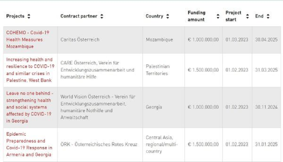Click the Projects column header
Screen dimensions: 283x162
15,16
